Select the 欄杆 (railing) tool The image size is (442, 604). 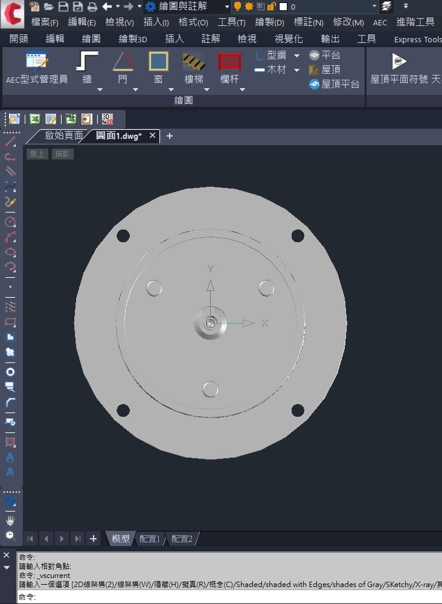(229, 68)
